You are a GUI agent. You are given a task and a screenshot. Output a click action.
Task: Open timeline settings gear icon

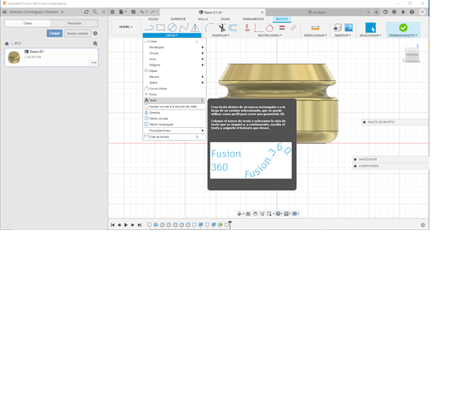point(423,225)
